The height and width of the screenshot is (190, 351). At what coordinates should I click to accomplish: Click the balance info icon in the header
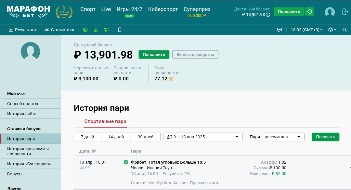268,15
